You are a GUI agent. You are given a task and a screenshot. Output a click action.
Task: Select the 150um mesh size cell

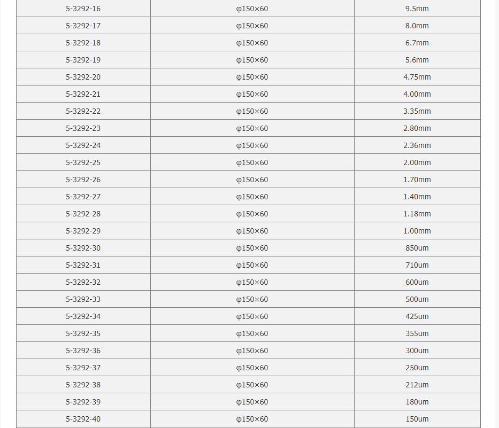point(417,419)
